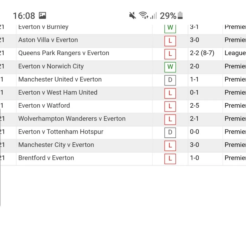
Task: Click the L result badge for Aston Villa v Everton
Action: click(x=170, y=41)
